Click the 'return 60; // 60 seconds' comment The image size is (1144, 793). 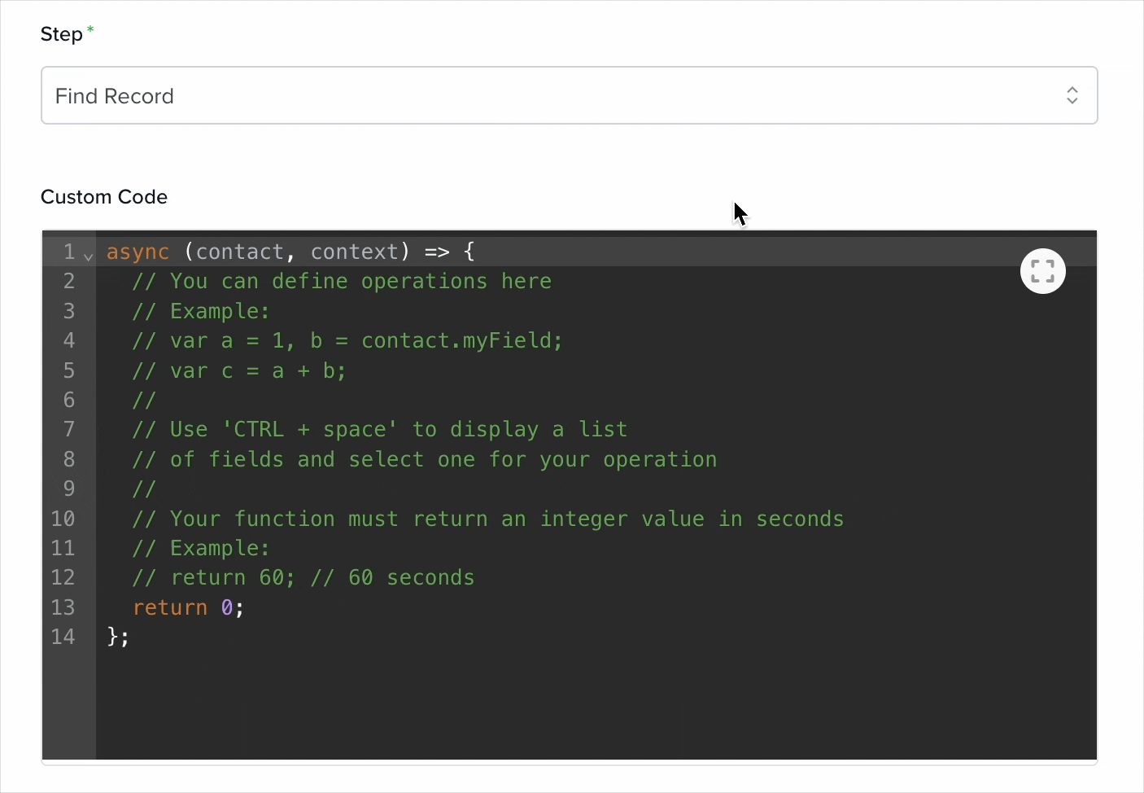tap(303, 577)
